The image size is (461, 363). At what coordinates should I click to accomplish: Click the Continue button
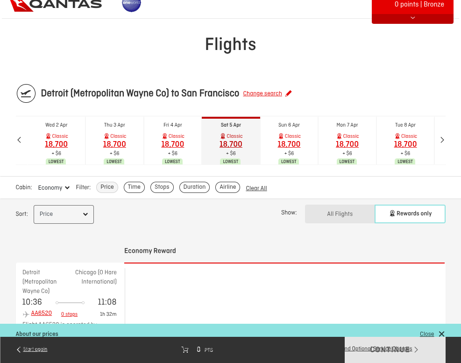395,350
